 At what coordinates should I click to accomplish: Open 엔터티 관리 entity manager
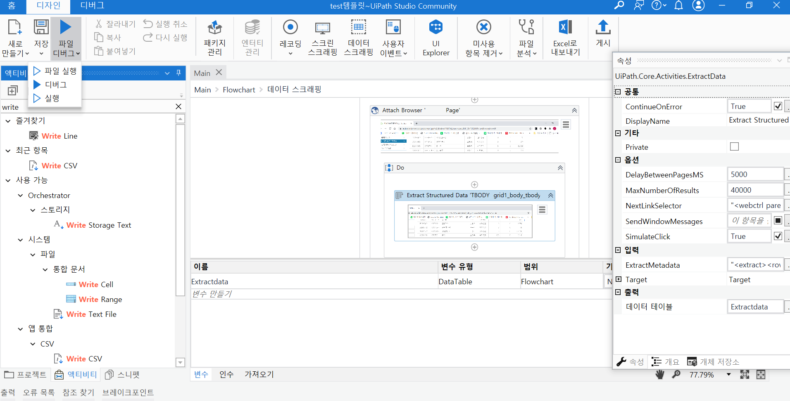252,38
